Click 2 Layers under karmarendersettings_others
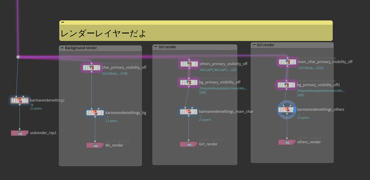 pos(303,118)
